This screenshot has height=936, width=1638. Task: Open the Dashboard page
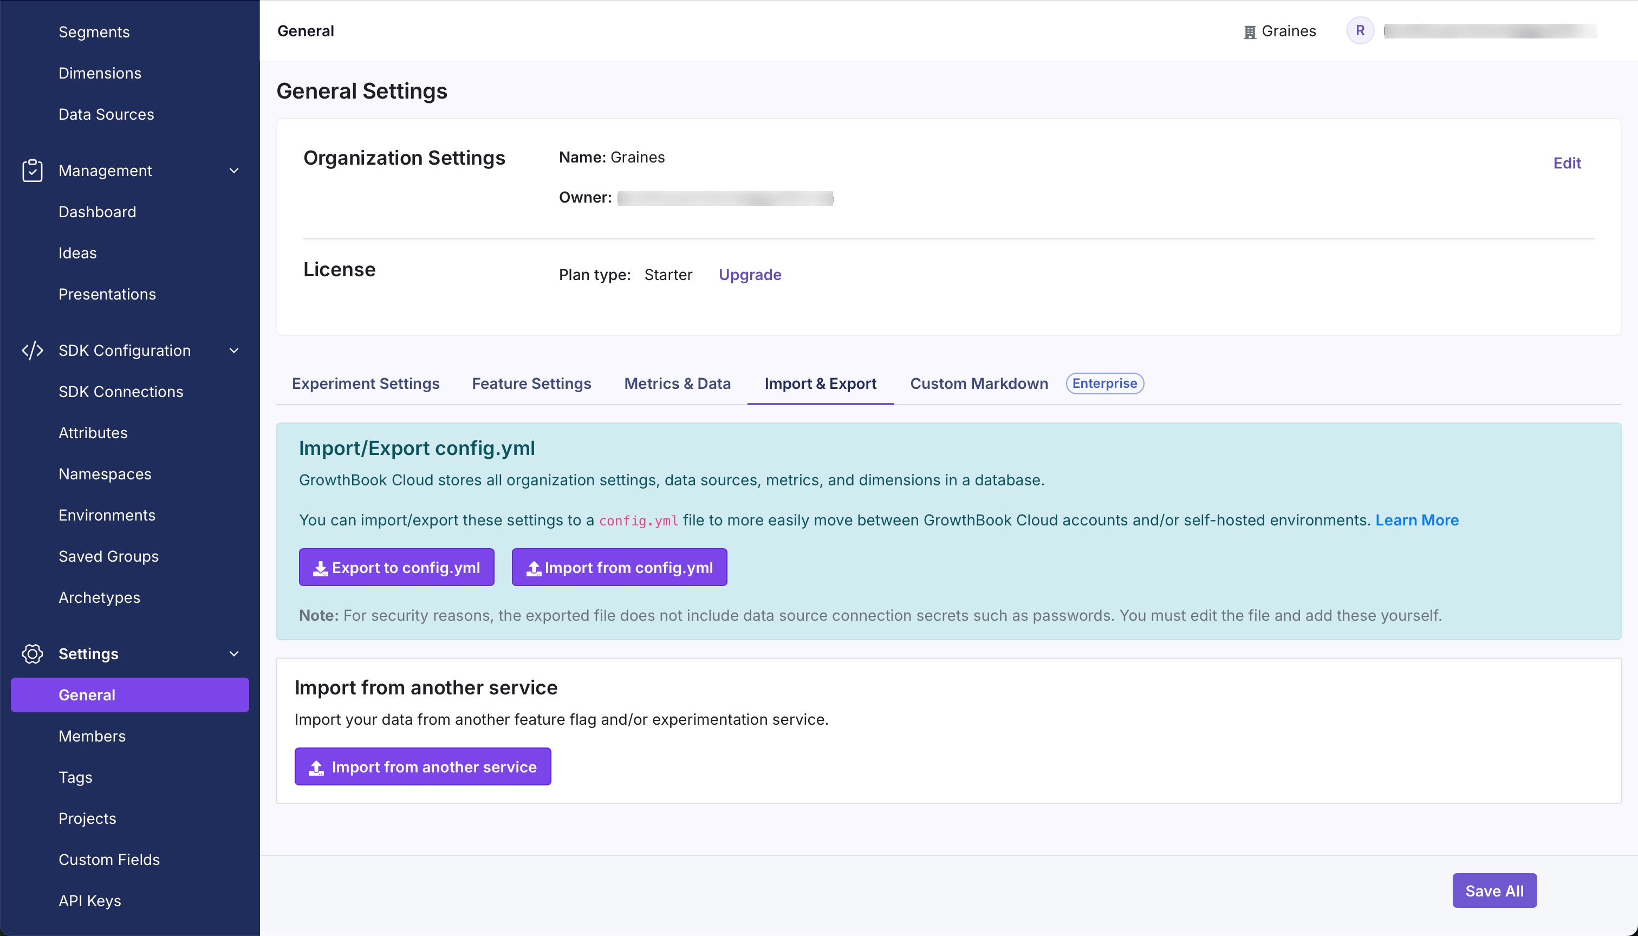[97, 211]
